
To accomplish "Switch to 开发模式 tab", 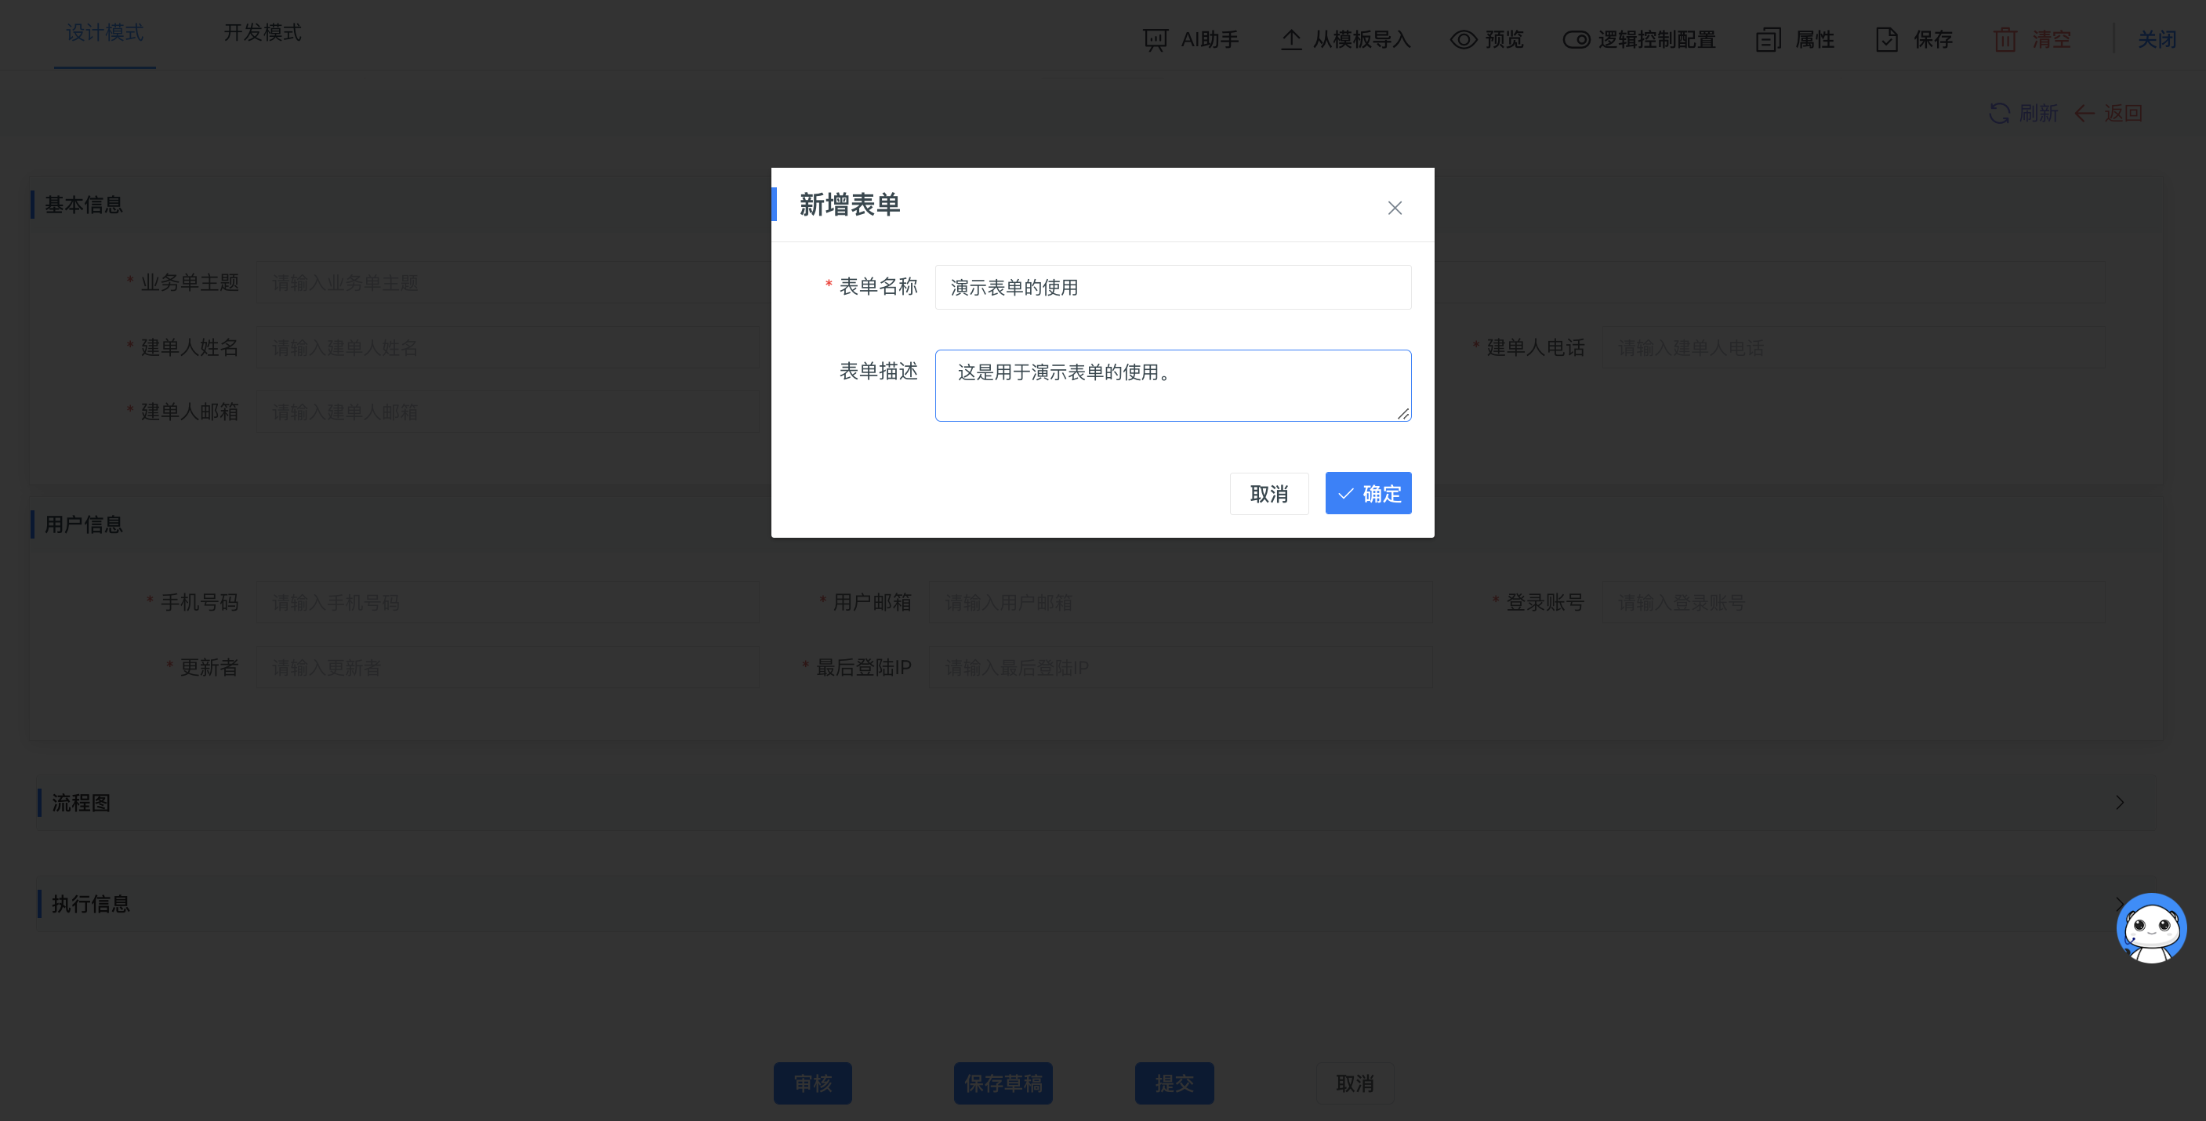I will click(x=262, y=33).
